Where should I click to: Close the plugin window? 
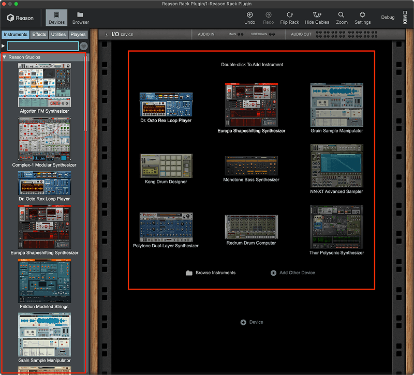click(x=4, y=4)
